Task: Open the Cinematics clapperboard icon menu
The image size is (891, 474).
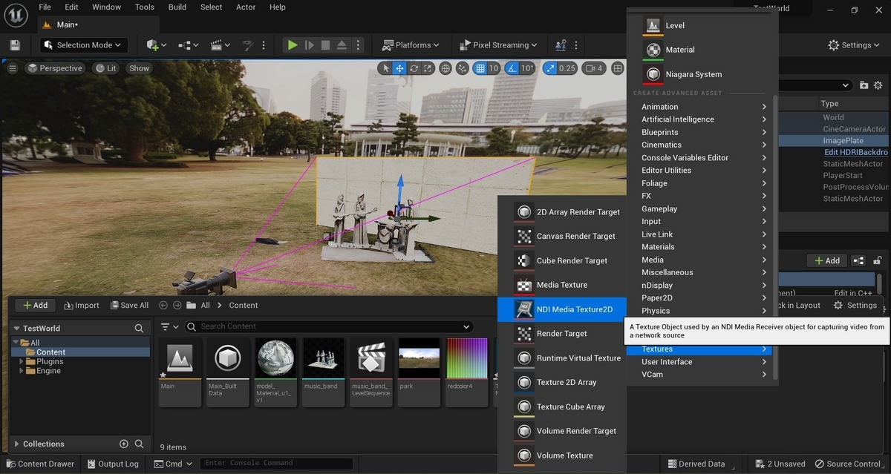Action: [x=221, y=45]
